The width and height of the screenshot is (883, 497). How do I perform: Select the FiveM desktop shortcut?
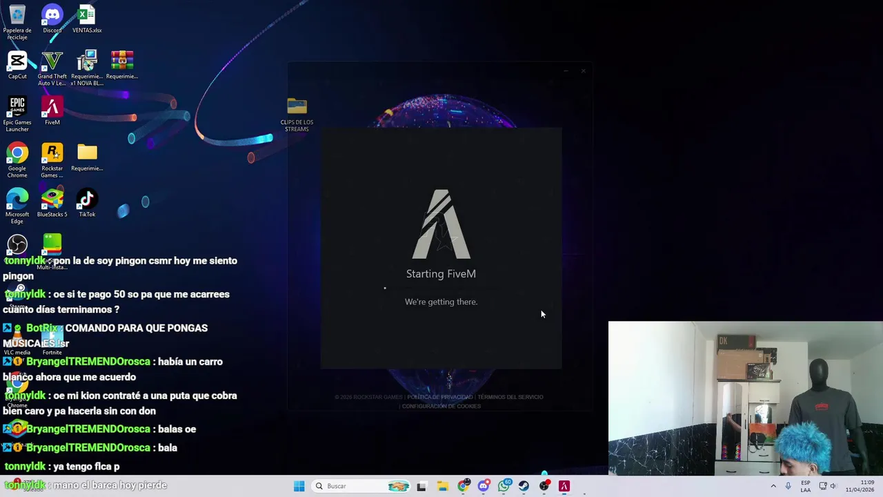click(x=52, y=110)
